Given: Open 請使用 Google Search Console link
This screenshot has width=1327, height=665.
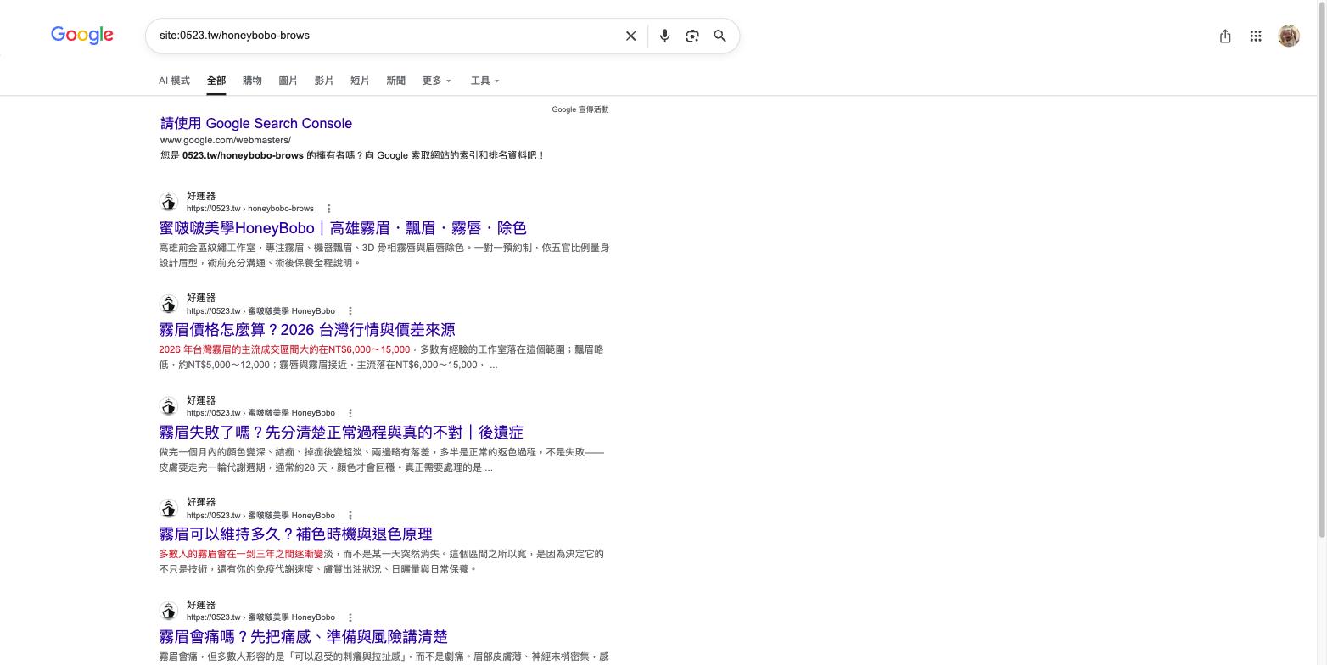Looking at the screenshot, I should pyautogui.click(x=256, y=123).
